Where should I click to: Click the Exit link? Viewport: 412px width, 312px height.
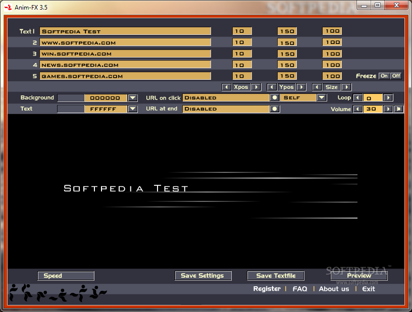(369, 289)
